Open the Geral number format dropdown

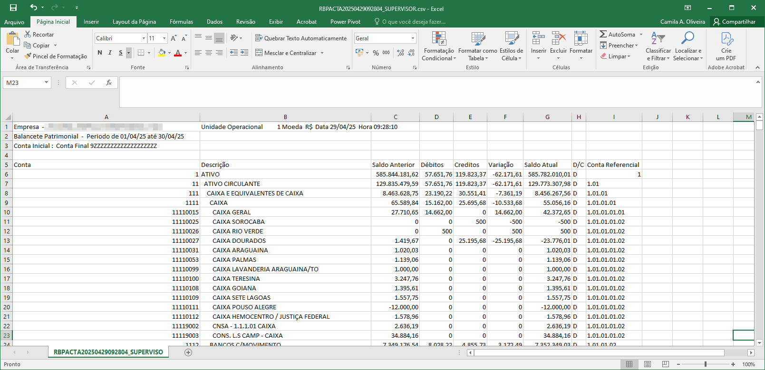click(x=413, y=38)
